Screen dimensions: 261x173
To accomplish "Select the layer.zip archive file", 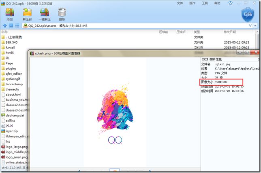I will click(9, 131).
